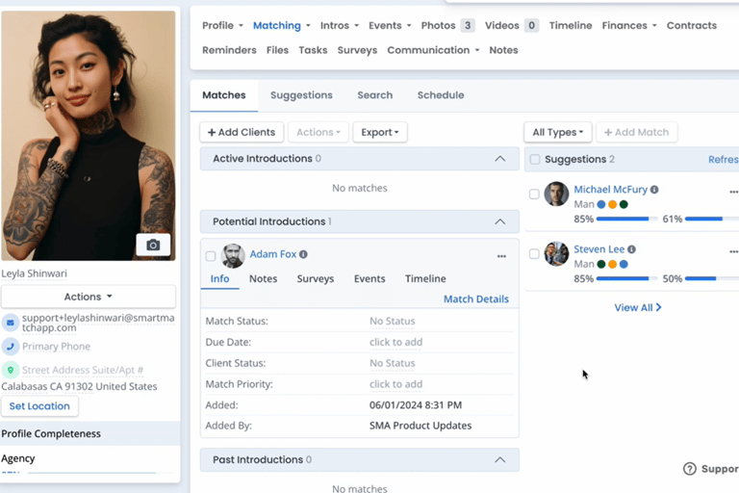Switch to the Search tab

pos(374,95)
